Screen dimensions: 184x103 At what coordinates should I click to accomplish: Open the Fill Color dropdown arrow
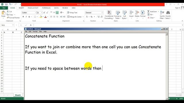coord(43,17)
